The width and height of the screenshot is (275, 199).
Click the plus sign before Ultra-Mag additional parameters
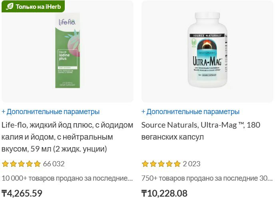pyautogui.click(x=143, y=112)
